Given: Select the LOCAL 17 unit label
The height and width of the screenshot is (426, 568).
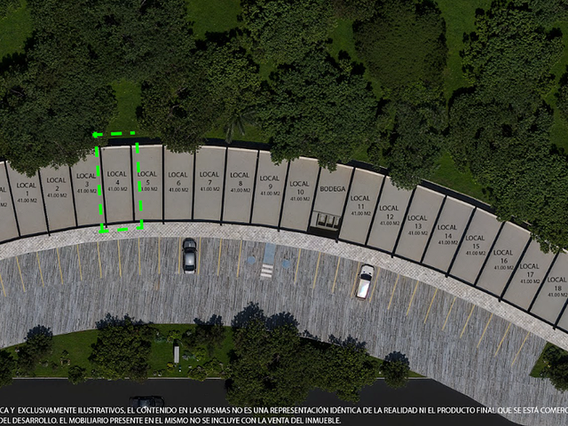Looking at the screenshot, I should 530,270.
